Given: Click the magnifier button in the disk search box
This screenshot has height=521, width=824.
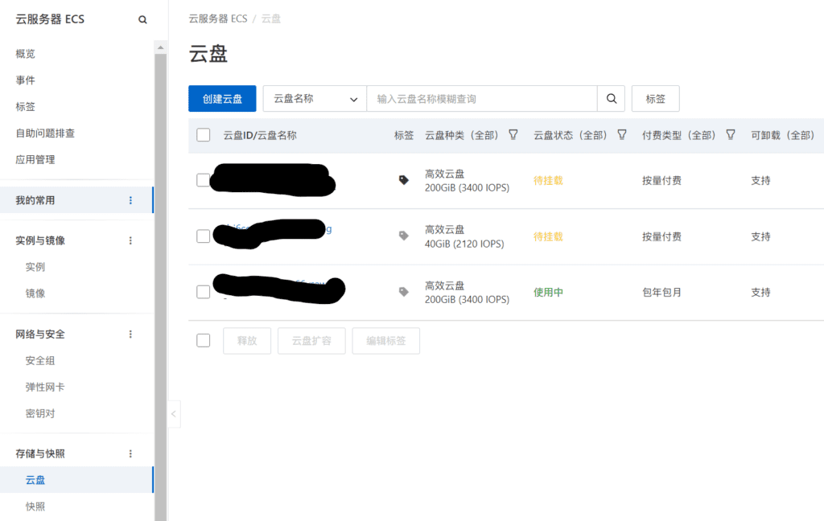Looking at the screenshot, I should (x=611, y=99).
